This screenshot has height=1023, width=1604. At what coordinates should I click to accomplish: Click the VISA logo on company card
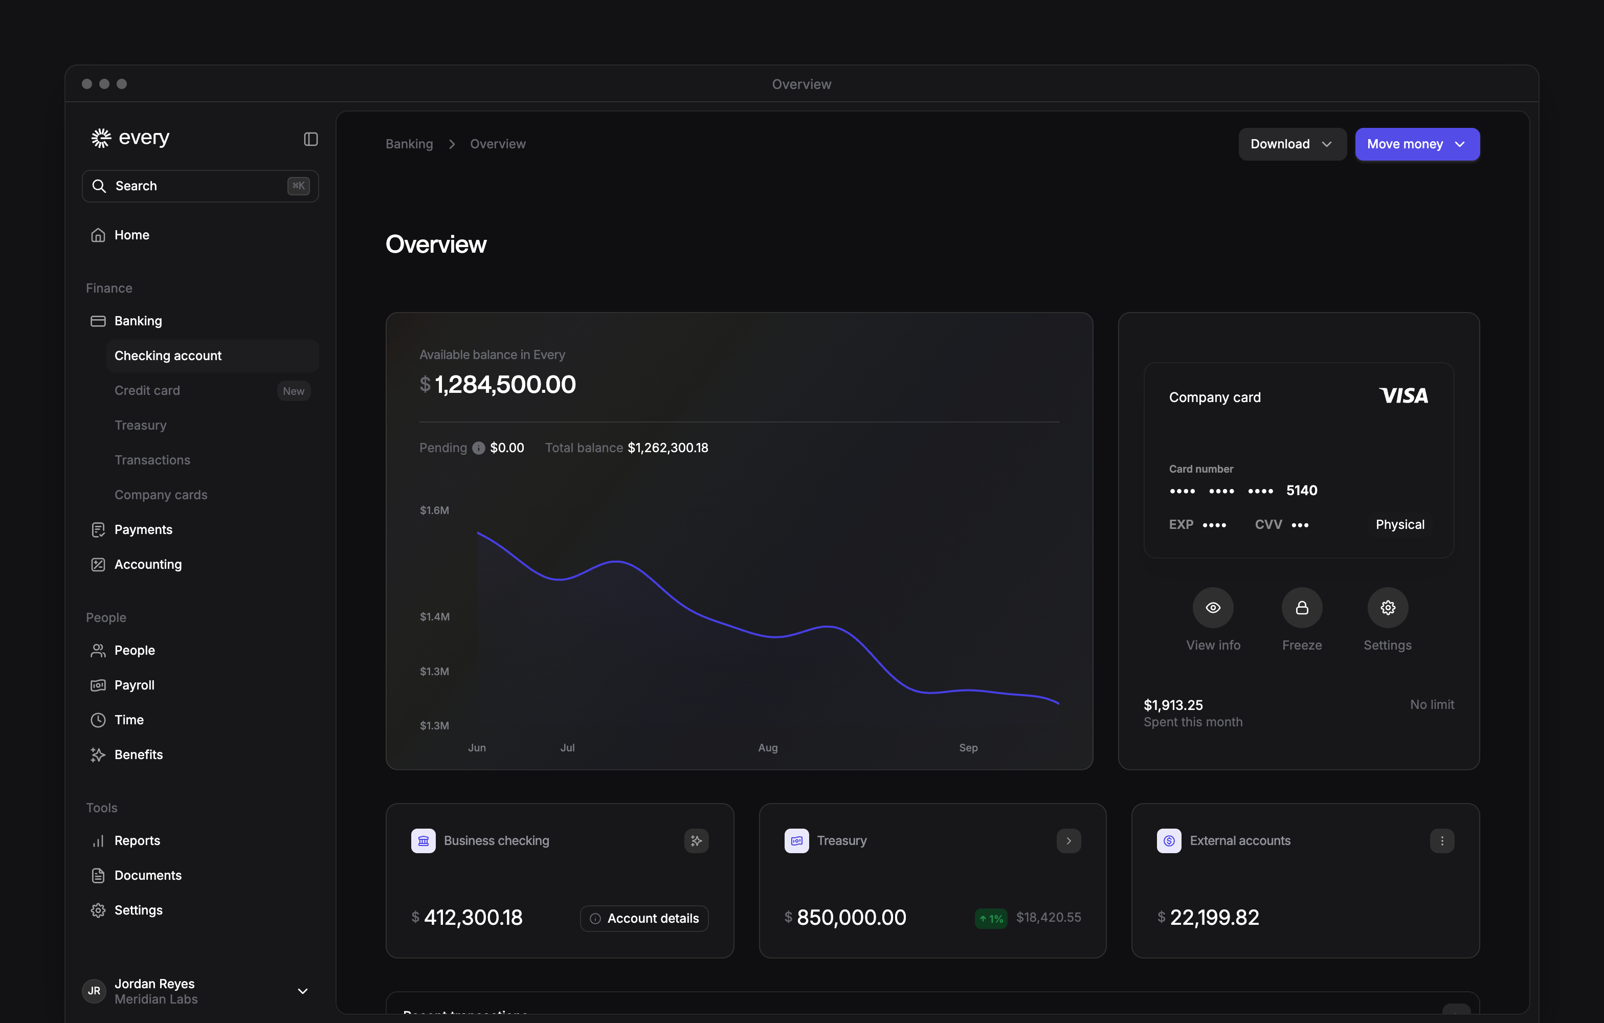[x=1404, y=396]
